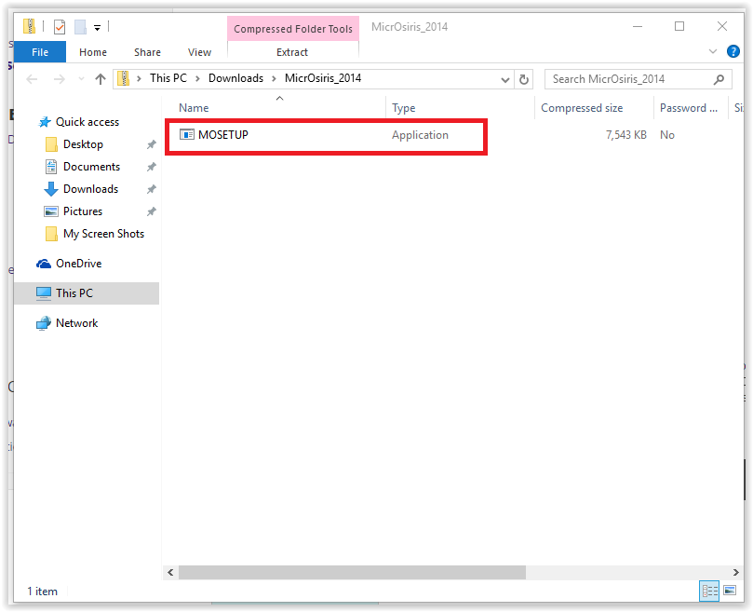The width and height of the screenshot is (753, 612).
Task: Open Customize Quick Access Toolbar dropdown
Action: 97,28
